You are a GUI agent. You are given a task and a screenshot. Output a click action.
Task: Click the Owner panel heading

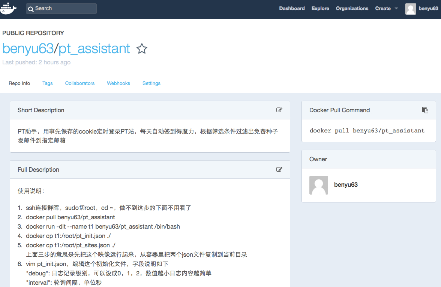pyautogui.click(x=318, y=159)
